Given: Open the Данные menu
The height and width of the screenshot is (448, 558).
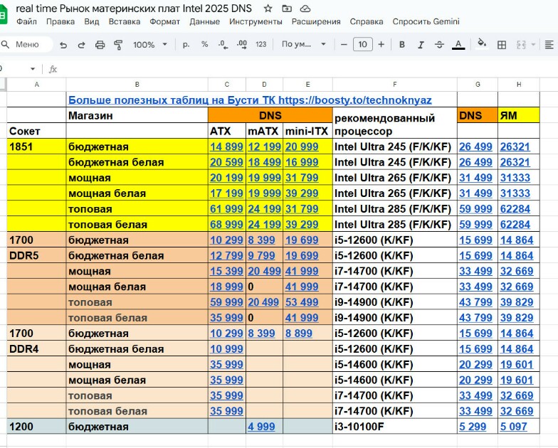Looking at the screenshot, I should click(204, 21).
